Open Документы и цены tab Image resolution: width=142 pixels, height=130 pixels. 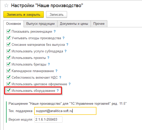pyautogui.click(x=74, y=24)
